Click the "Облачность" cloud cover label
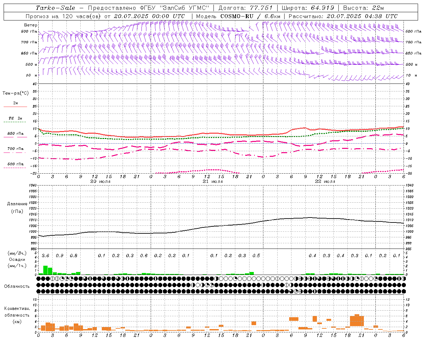 (17, 286)
